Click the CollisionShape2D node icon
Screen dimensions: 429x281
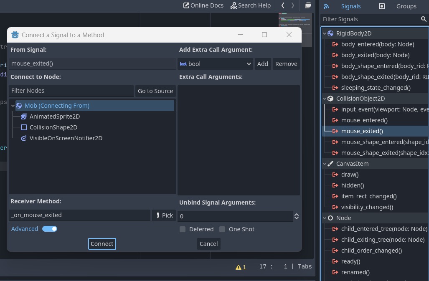click(x=24, y=127)
